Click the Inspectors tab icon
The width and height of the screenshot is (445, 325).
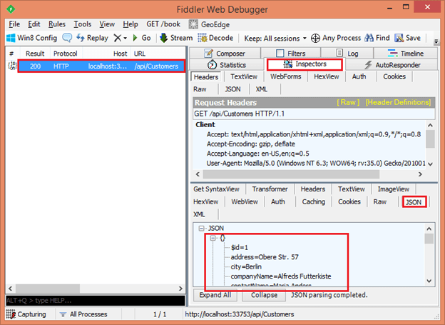point(288,64)
